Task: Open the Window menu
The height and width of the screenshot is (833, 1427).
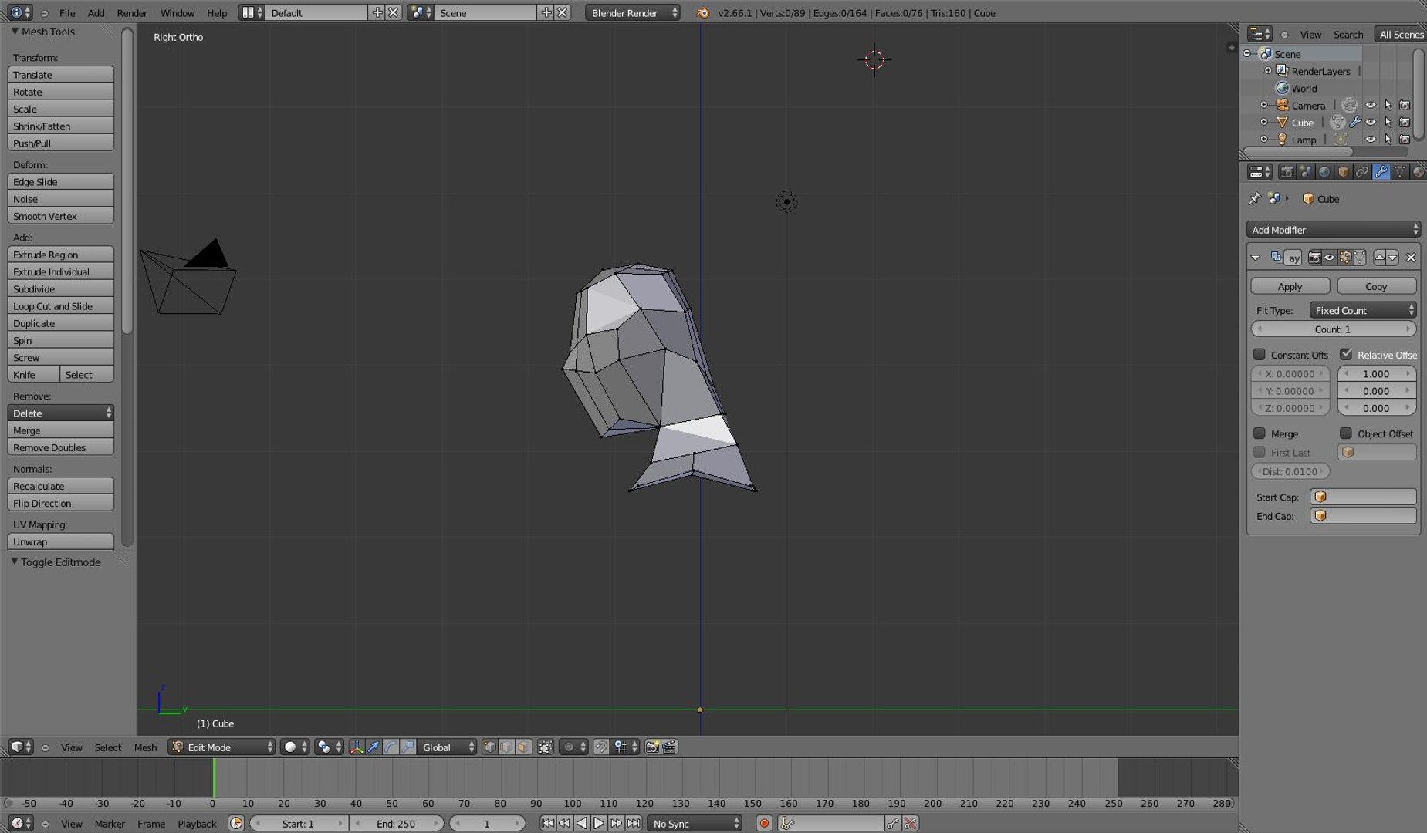Action: tap(177, 13)
